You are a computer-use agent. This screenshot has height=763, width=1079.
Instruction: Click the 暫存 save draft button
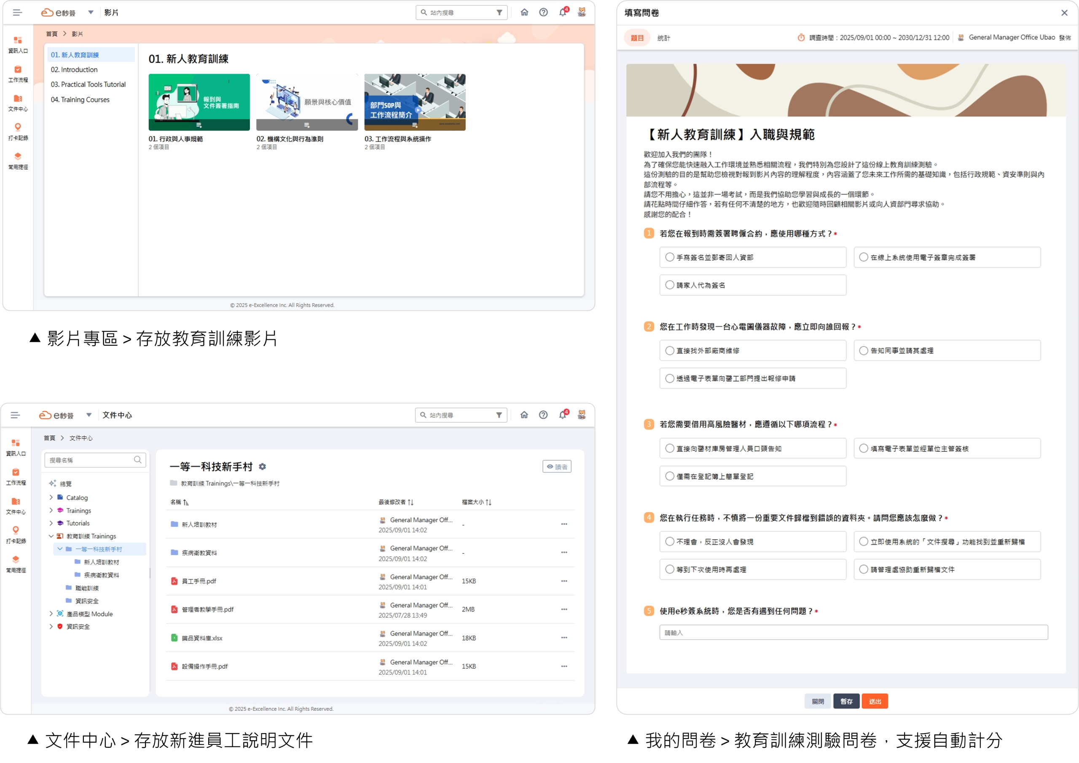pos(846,701)
